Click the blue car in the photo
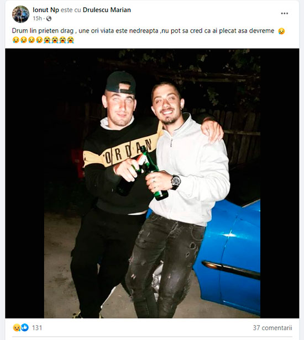The height and width of the screenshot is (340, 304). coord(230,256)
